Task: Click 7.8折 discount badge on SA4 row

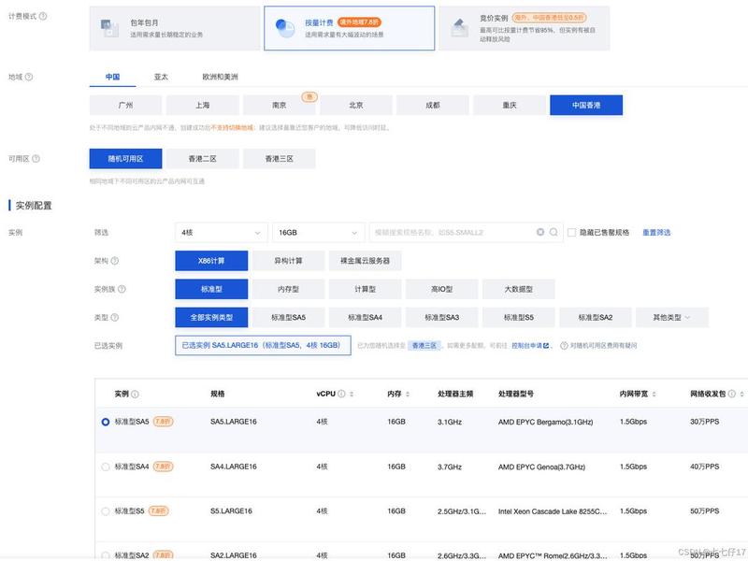Action: tap(163, 467)
